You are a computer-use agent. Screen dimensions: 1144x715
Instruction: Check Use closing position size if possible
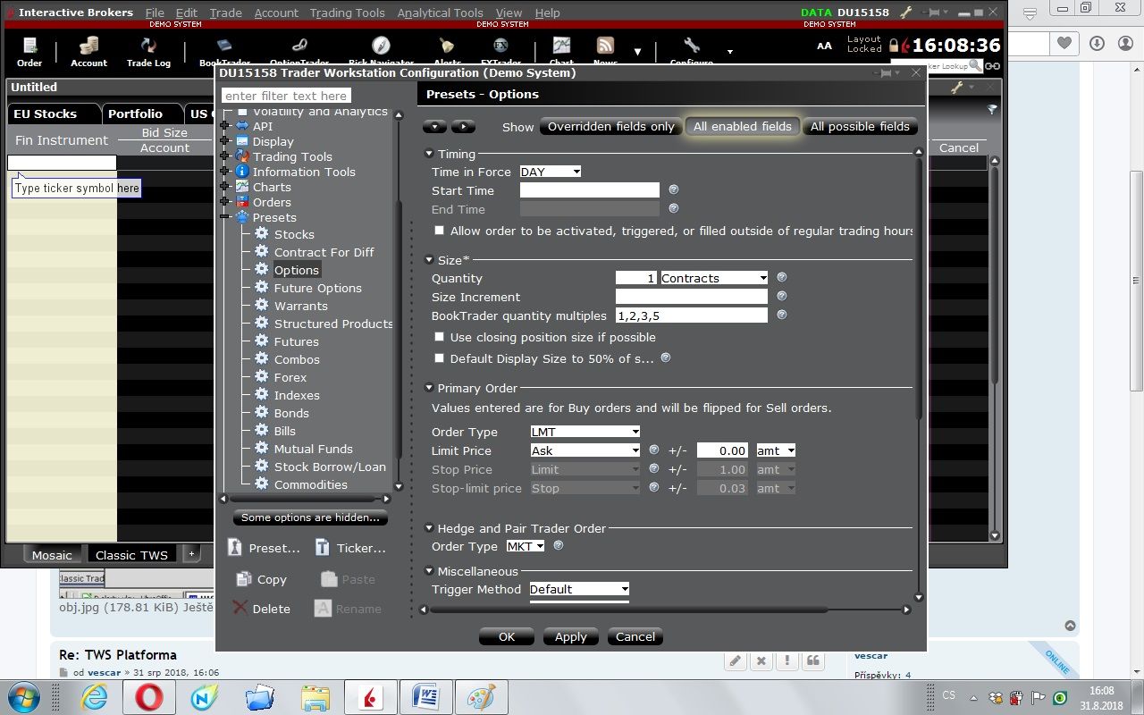point(439,337)
